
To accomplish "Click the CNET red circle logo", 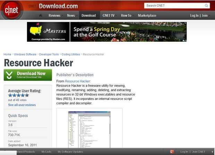I will click(12, 10).
